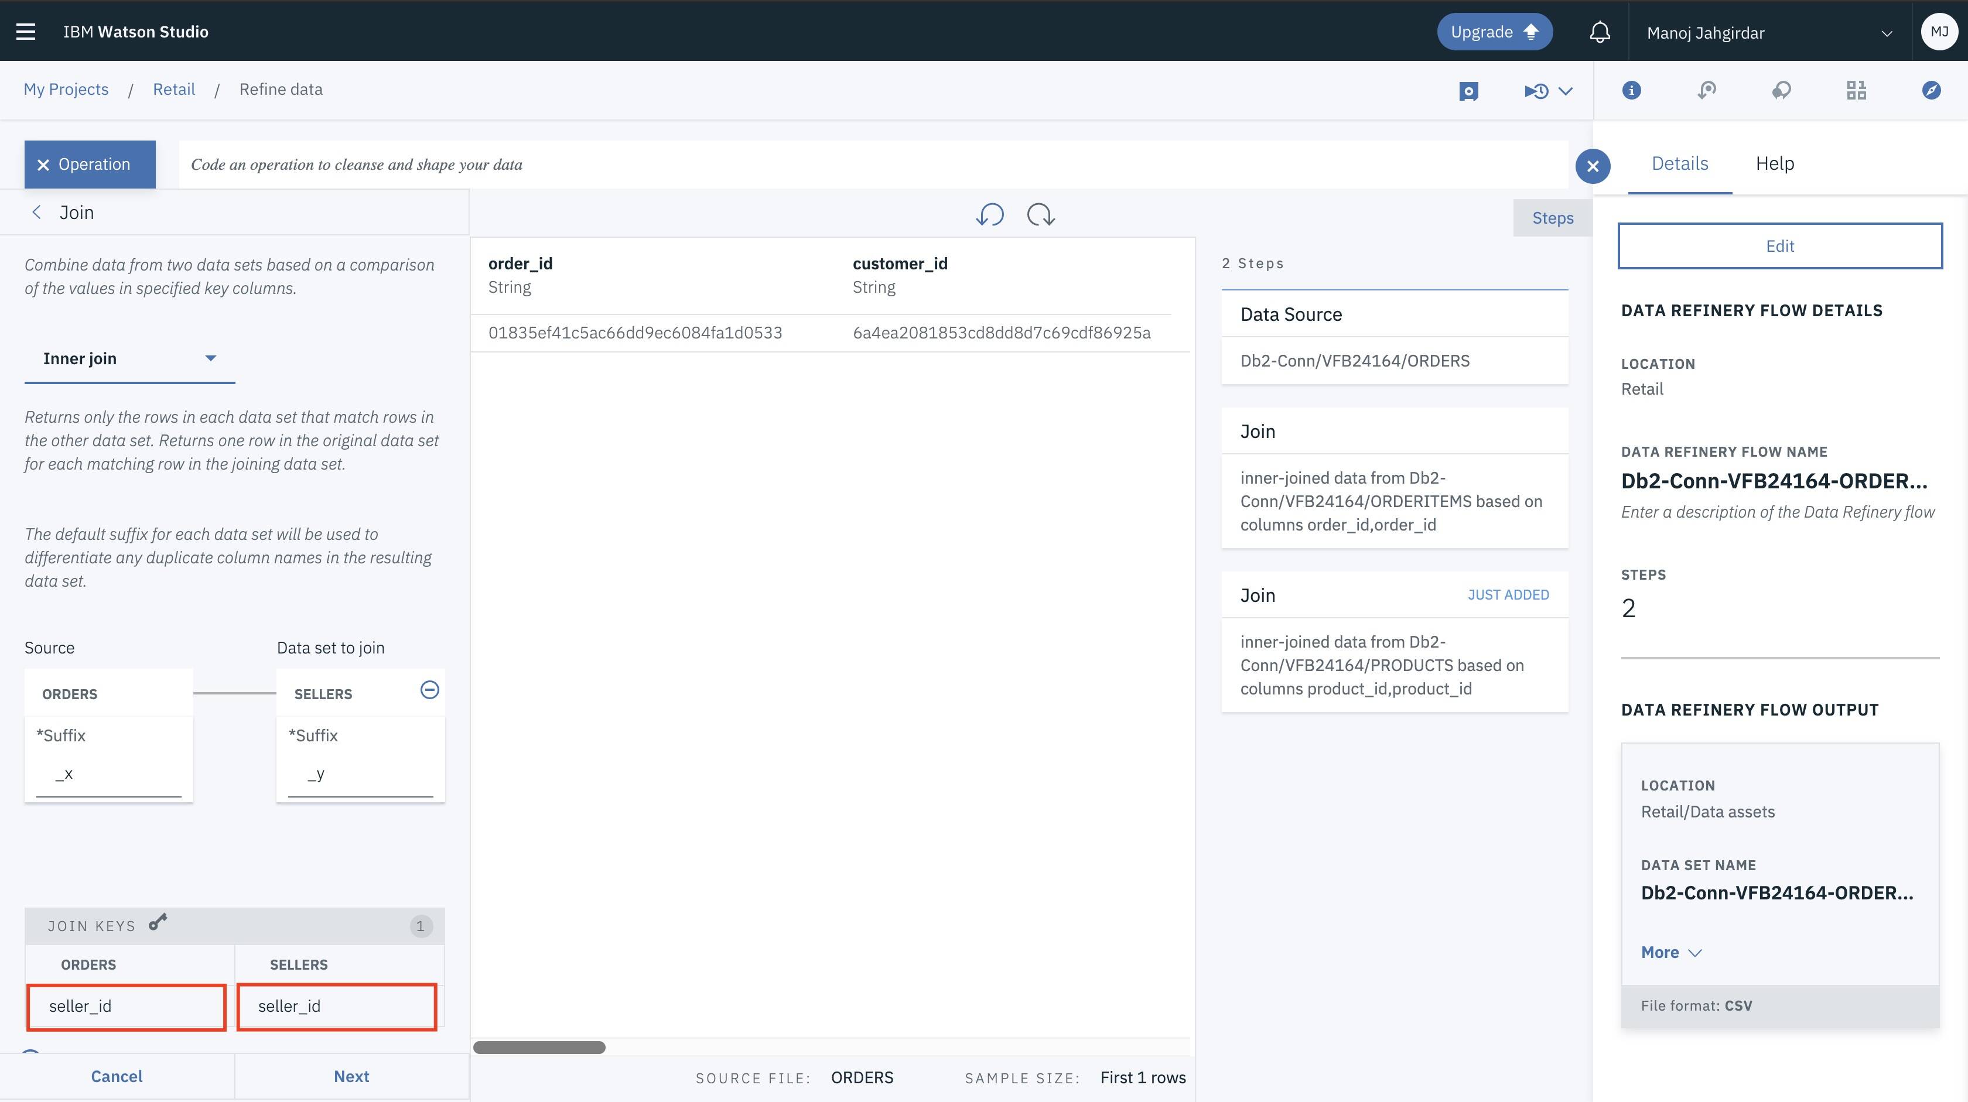The image size is (1968, 1102).
Task: Click the run and schedule flow icon
Action: (x=1536, y=91)
